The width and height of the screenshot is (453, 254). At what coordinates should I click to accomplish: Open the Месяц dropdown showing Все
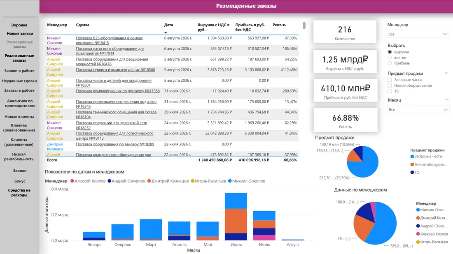[x=418, y=110]
